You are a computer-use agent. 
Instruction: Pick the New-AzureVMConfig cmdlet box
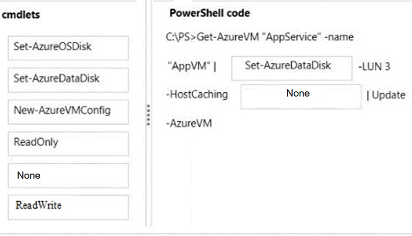68,111
